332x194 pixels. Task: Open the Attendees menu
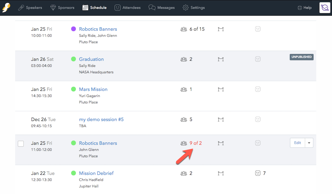tap(127, 8)
